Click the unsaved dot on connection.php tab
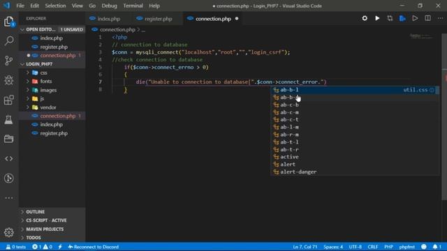This screenshot has height=251, width=447. pyautogui.click(x=237, y=19)
